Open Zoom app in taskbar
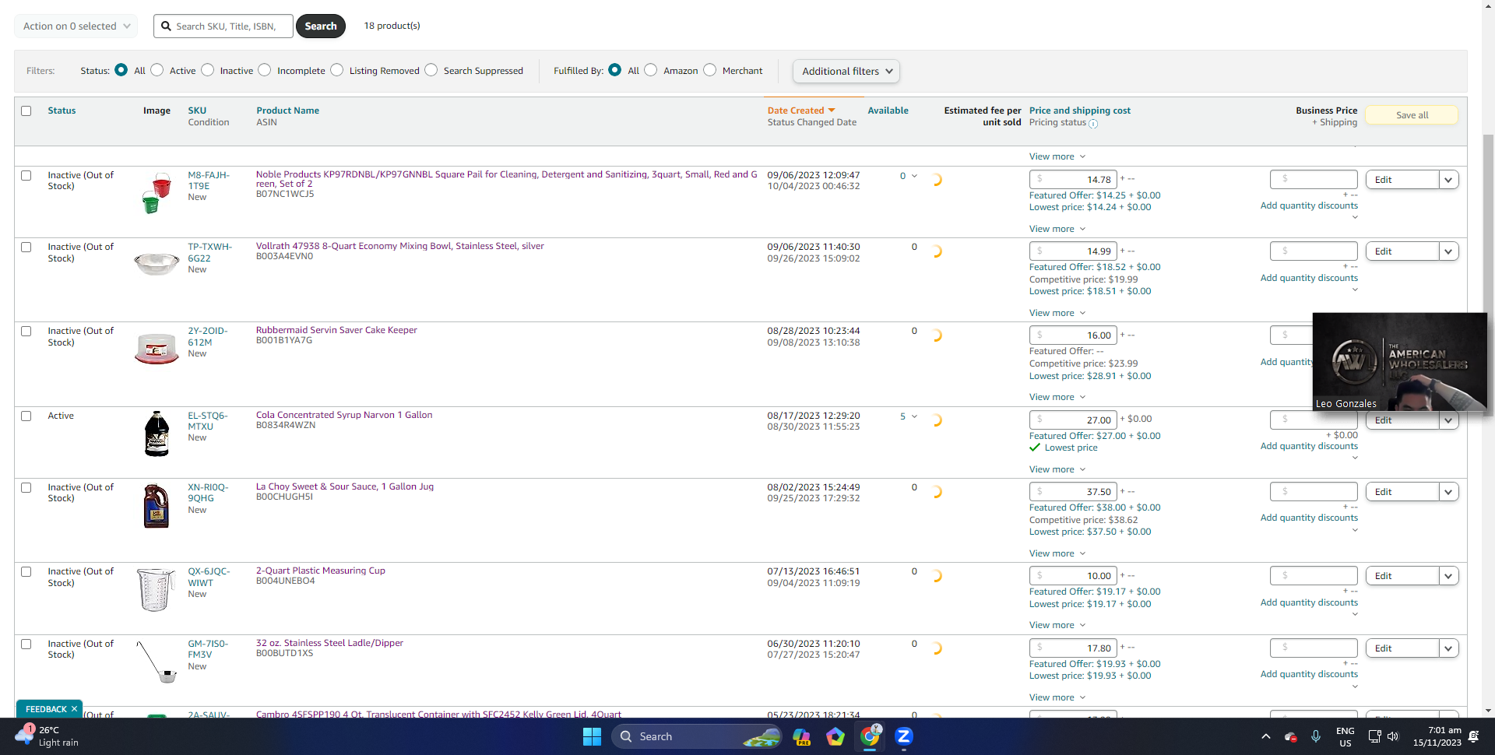The height and width of the screenshot is (755, 1495). [x=904, y=736]
